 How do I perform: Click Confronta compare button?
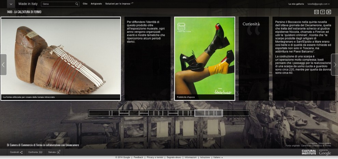[36, 152]
